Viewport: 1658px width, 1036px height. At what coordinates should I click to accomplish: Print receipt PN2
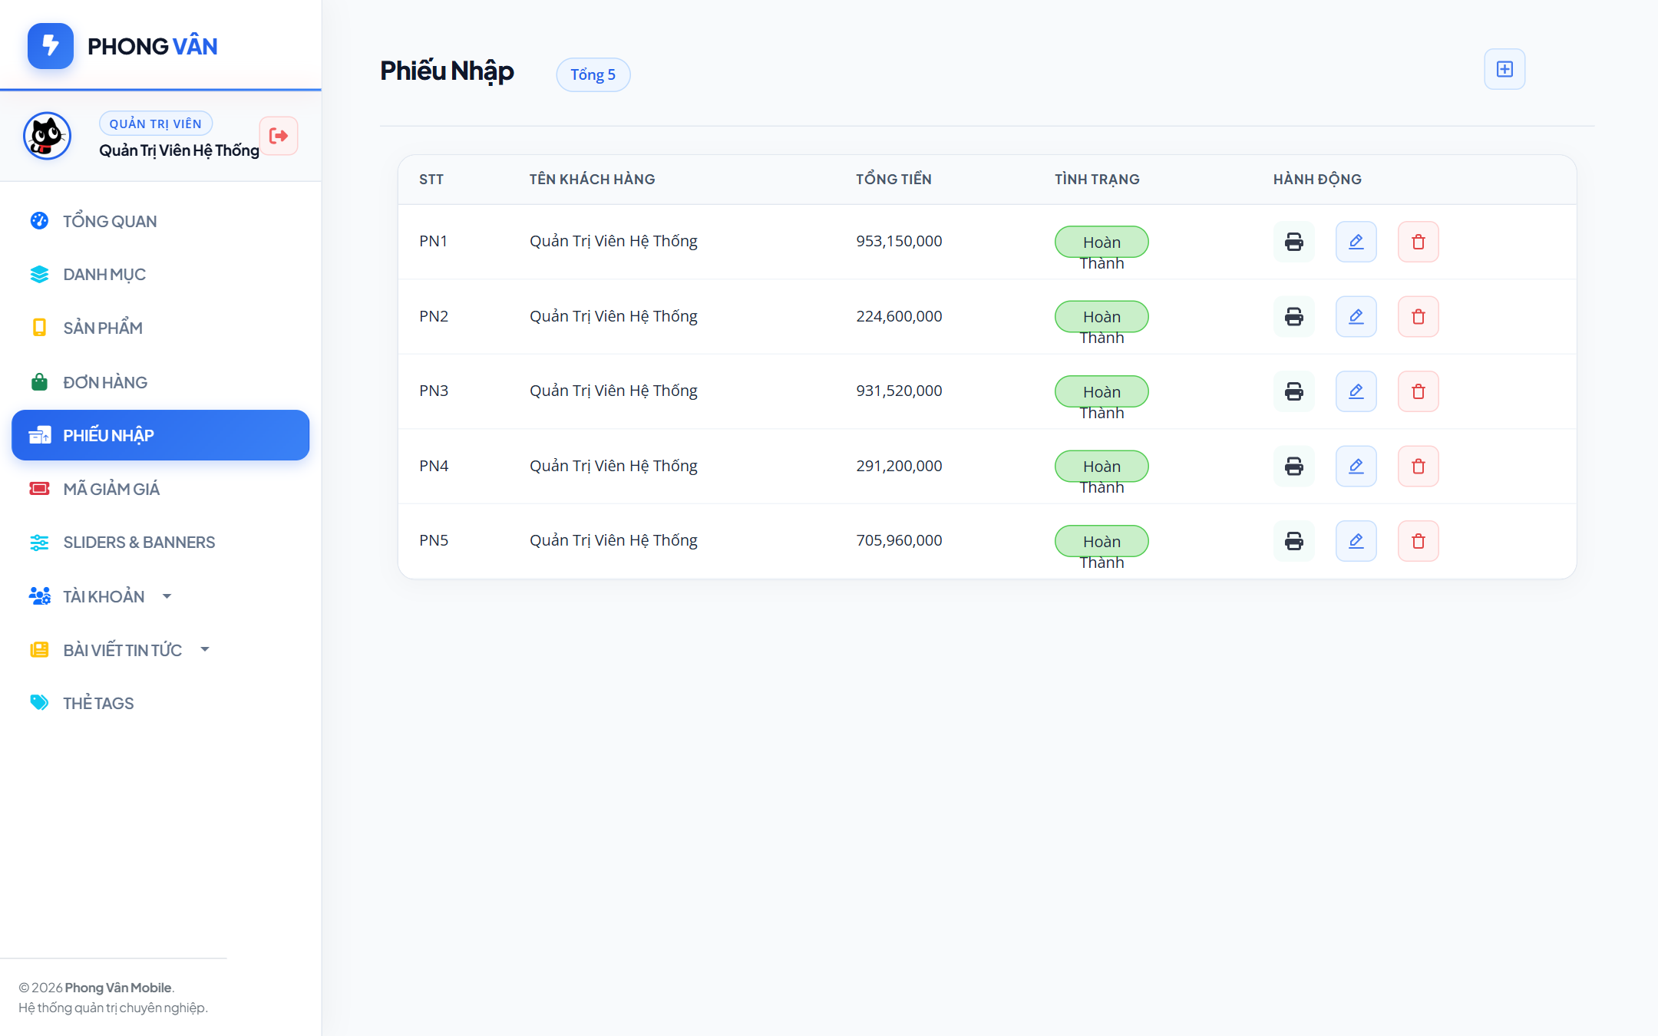tap(1294, 316)
